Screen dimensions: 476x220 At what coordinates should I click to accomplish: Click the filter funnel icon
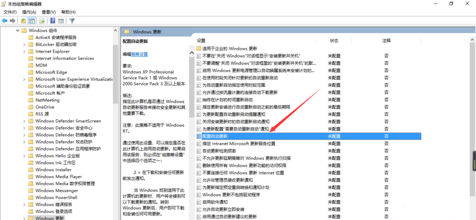[x=72, y=20]
